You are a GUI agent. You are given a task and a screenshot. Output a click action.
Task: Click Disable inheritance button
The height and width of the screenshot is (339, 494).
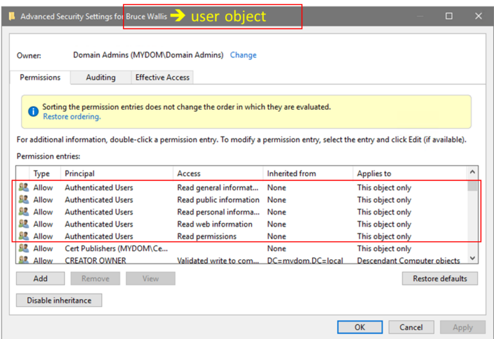[x=59, y=300]
